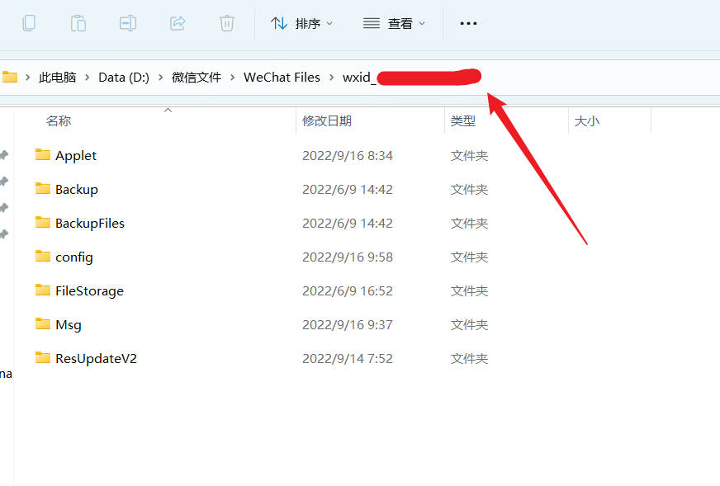Select the BackupFiles folder
This screenshot has width=720, height=486.
90,223
